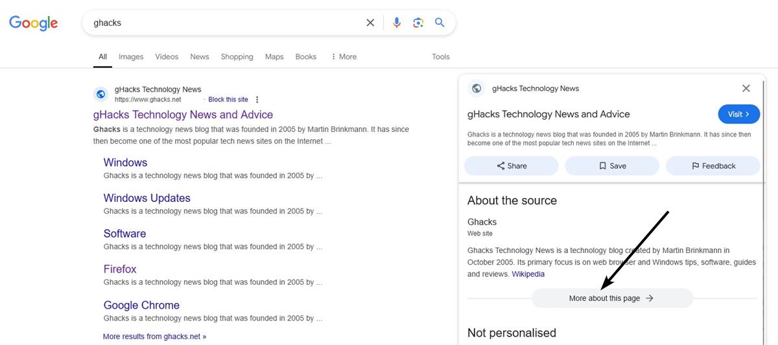Open the News tab
Image resolution: width=778 pixels, height=345 pixels.
pyautogui.click(x=200, y=57)
